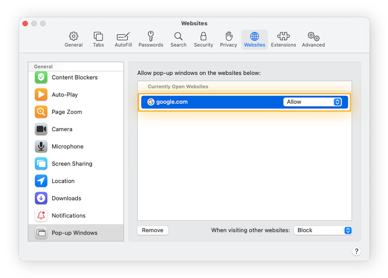Click the 'Allow pop-up windows on the websites below' text
The height and width of the screenshot is (278, 388).
(x=199, y=73)
